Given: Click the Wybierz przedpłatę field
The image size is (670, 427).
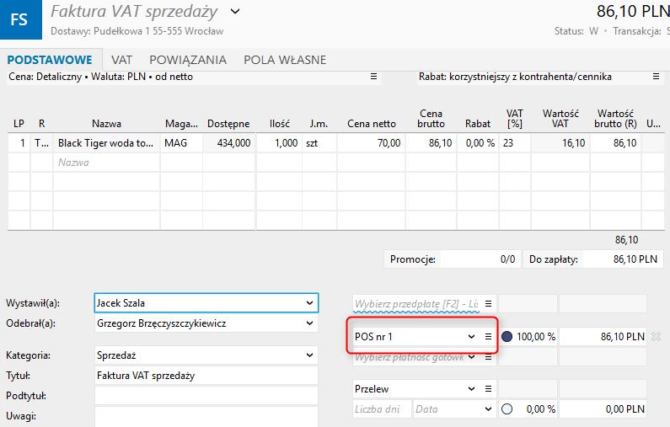Looking at the screenshot, I should tap(416, 304).
